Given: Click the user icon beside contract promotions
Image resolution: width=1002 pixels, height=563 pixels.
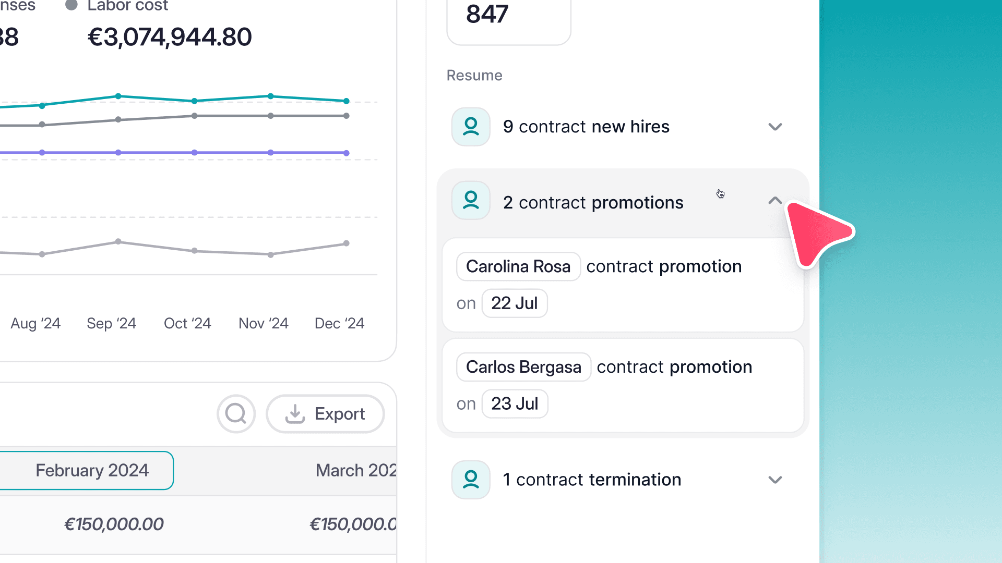Looking at the screenshot, I should click(470, 200).
